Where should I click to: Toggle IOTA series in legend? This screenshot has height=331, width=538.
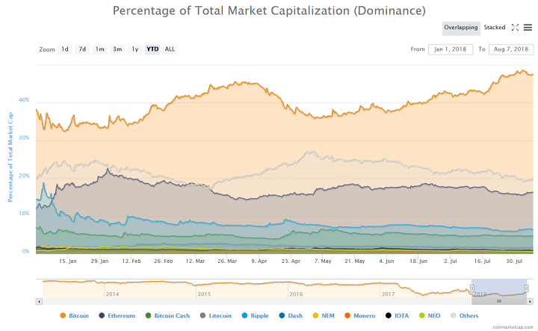click(398, 315)
